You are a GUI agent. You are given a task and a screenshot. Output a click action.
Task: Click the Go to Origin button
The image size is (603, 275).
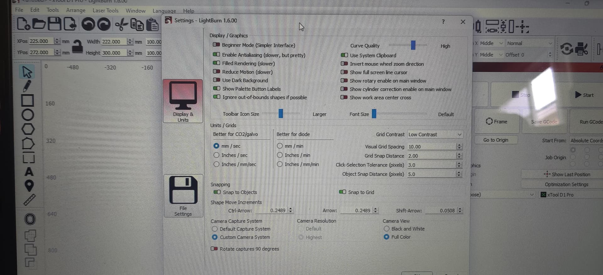point(496,140)
